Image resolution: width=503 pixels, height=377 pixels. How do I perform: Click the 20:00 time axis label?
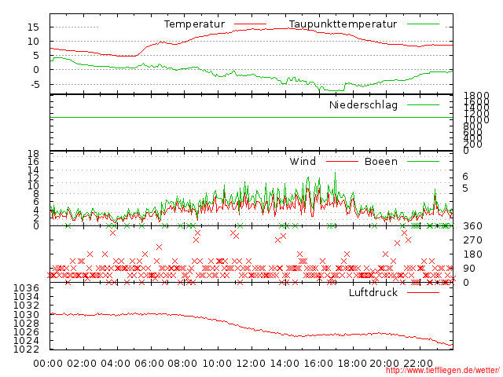click(x=384, y=364)
